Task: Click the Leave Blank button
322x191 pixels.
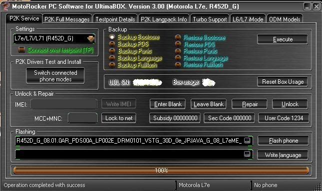Action: coord(209,104)
